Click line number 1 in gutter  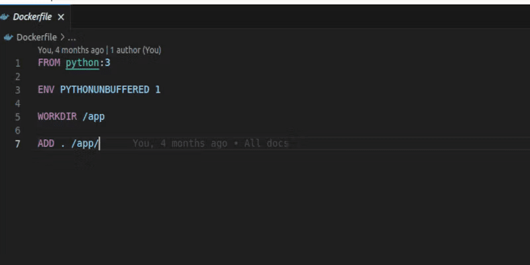(x=18, y=63)
